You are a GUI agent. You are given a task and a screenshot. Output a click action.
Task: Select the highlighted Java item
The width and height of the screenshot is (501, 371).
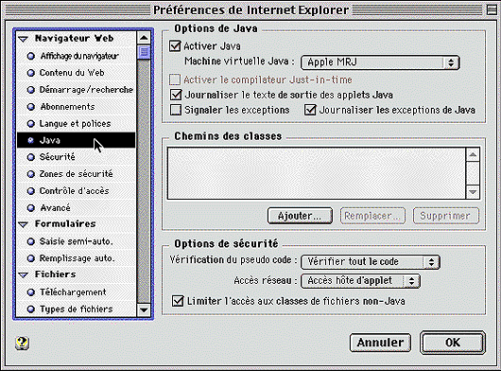tap(76, 140)
